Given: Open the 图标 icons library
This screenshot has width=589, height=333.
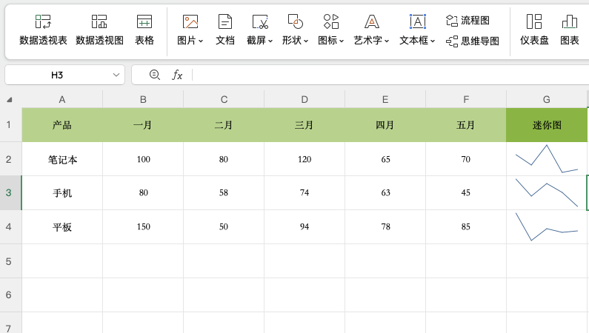Looking at the screenshot, I should (x=330, y=30).
